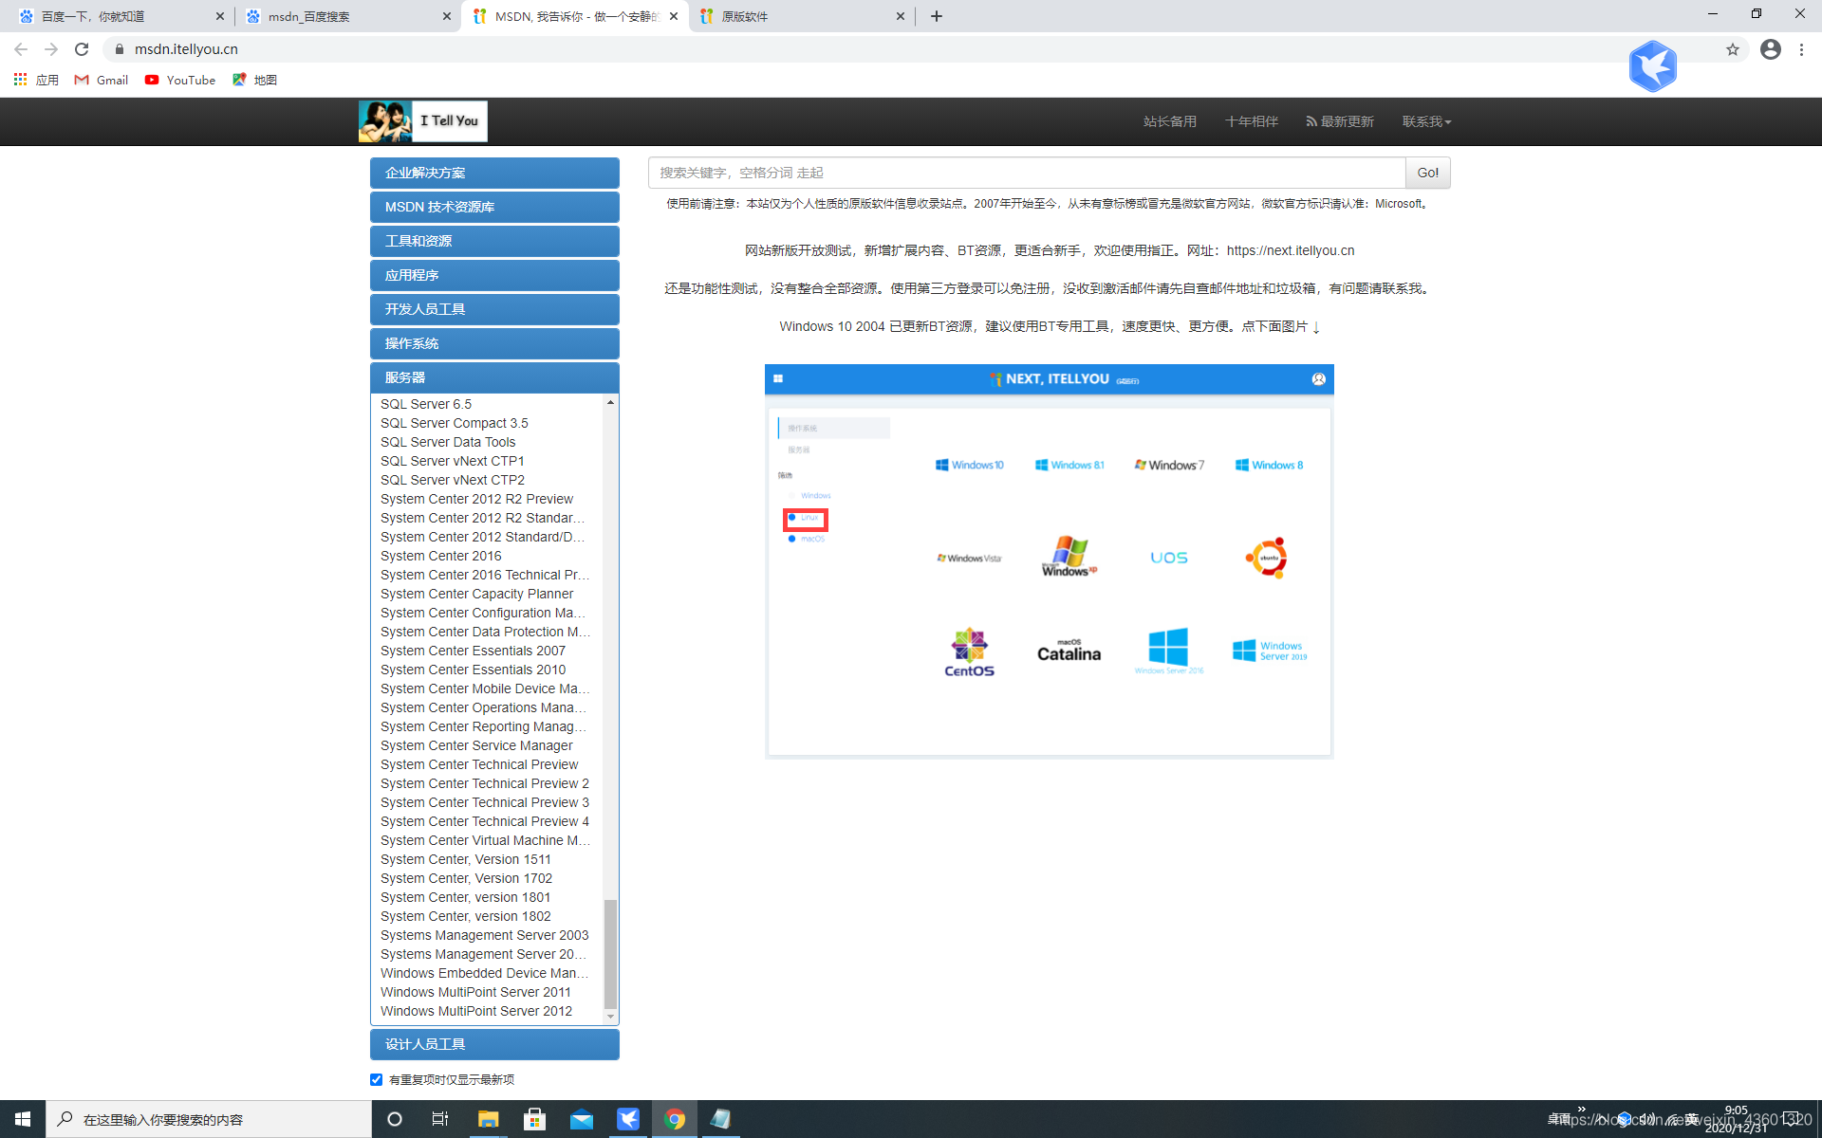The width and height of the screenshot is (1822, 1138).
Task: Click the server list scrollbar thumb
Action: point(610,952)
